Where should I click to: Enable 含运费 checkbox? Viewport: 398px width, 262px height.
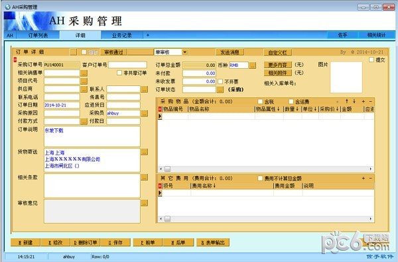tap(291, 101)
